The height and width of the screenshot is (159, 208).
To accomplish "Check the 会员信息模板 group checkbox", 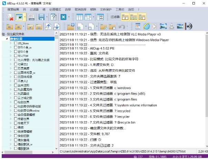I will tap(15, 115).
